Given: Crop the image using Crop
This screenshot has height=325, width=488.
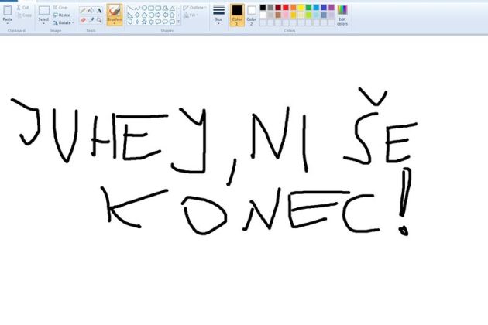Looking at the screenshot, I should (x=60, y=8).
